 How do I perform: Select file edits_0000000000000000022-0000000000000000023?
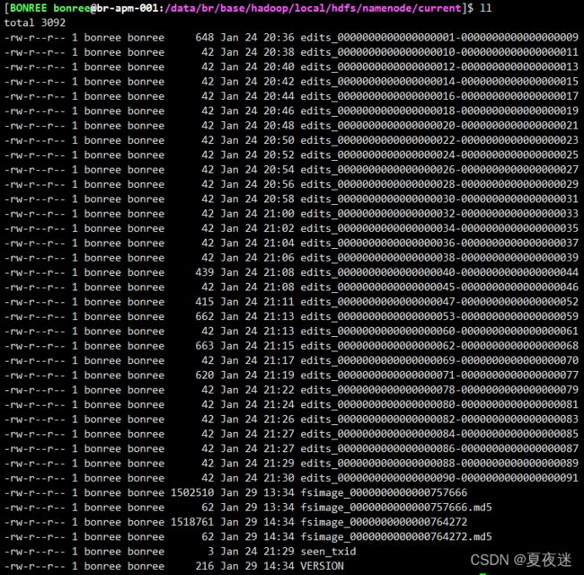(x=439, y=140)
